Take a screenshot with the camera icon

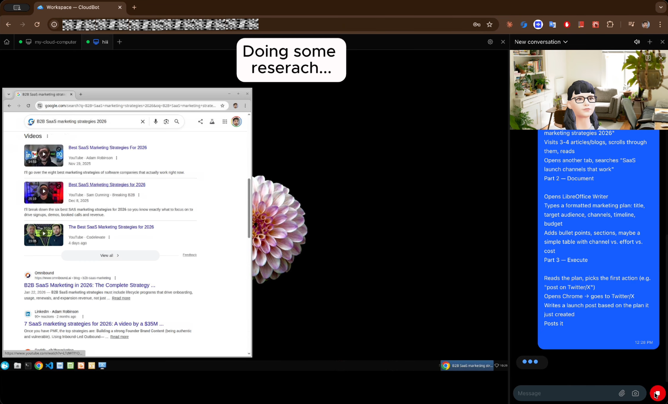point(635,393)
